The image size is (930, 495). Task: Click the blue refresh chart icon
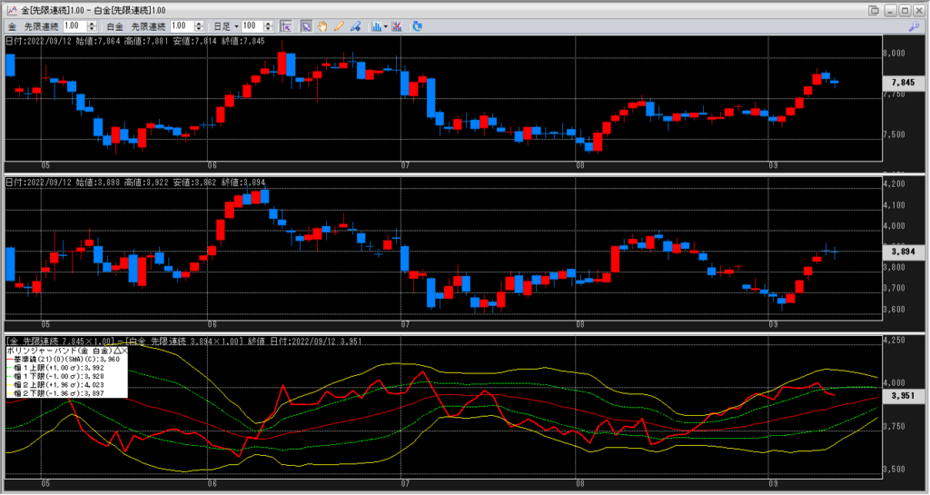pos(417,26)
